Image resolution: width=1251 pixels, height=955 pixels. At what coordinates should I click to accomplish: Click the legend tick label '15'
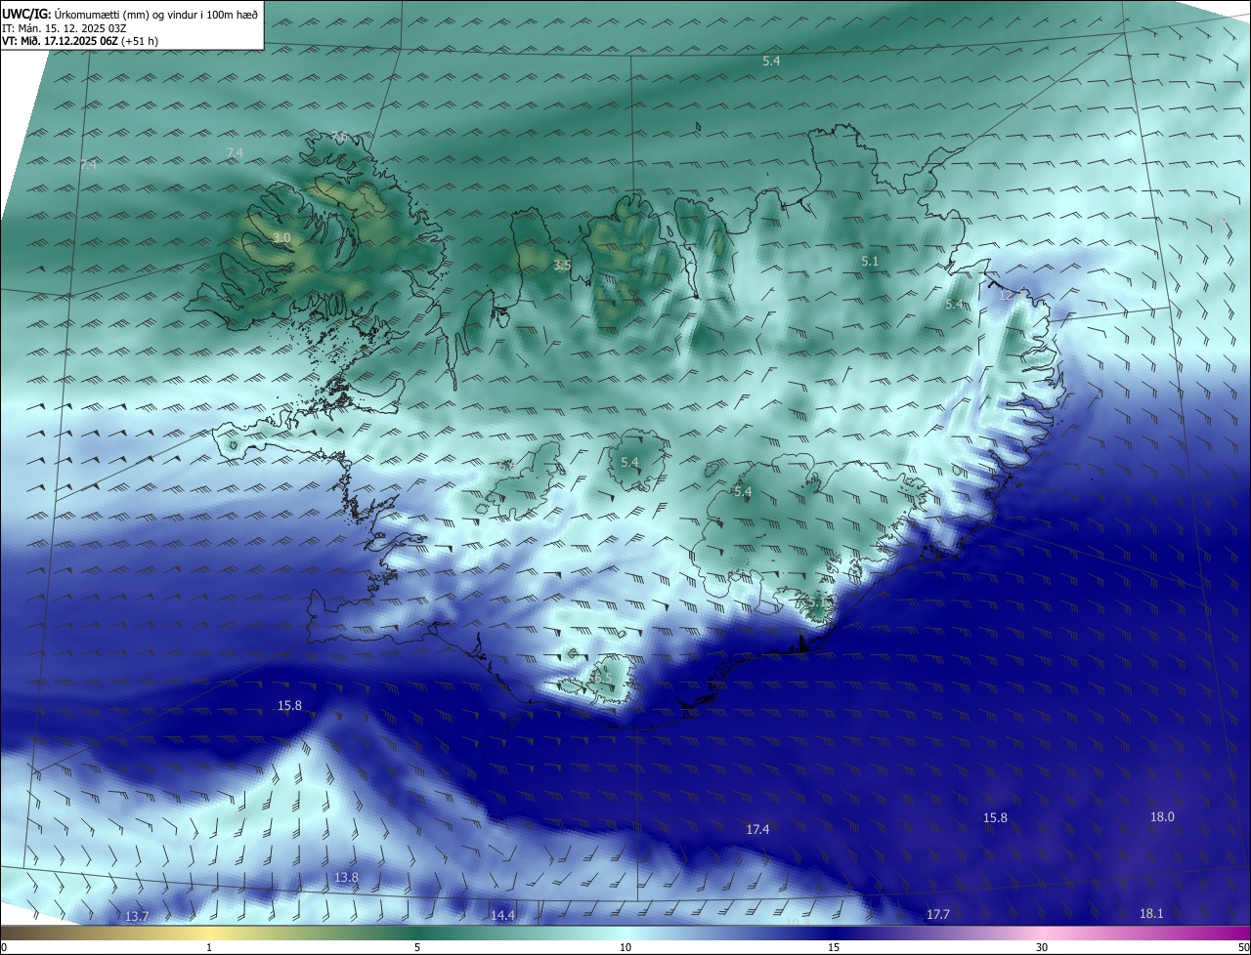click(x=834, y=947)
